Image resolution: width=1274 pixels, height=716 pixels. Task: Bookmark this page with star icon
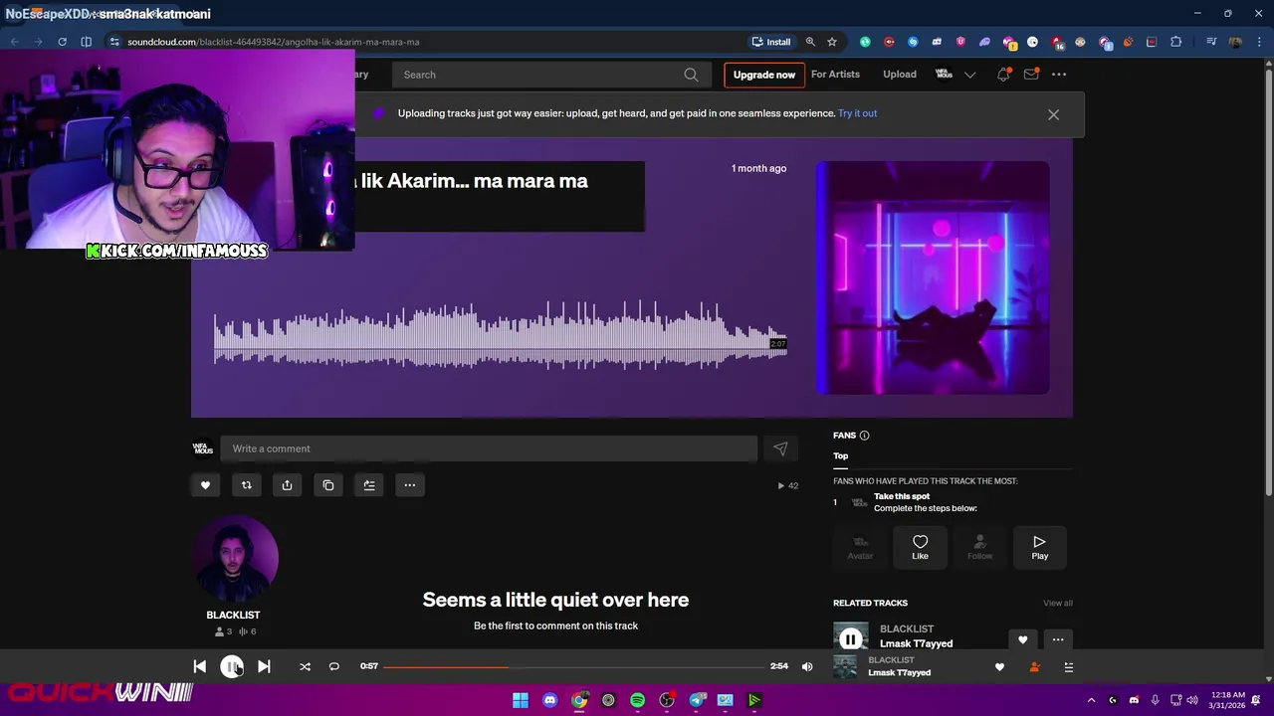tap(832, 42)
